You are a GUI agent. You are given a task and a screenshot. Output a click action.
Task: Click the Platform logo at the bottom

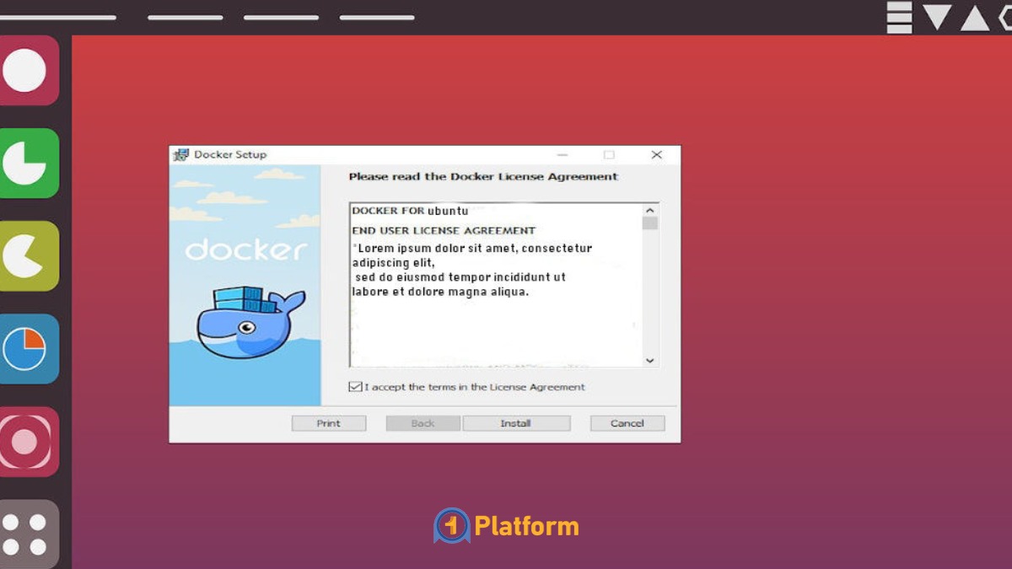click(506, 525)
